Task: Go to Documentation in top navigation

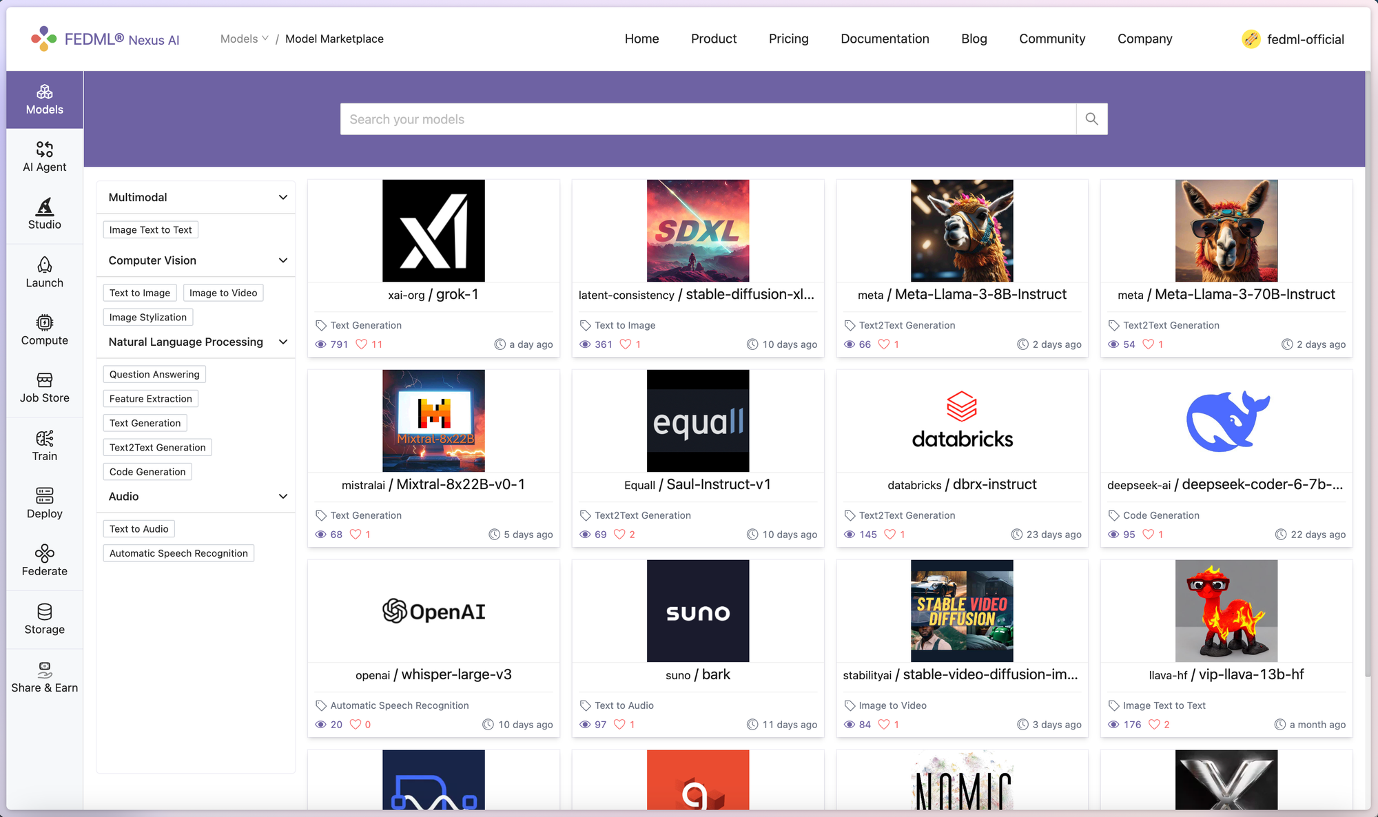Action: 885,39
